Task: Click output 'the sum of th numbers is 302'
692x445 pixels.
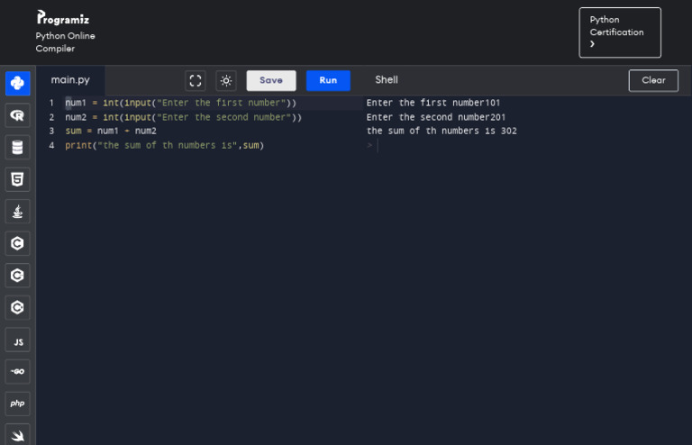Action: point(442,131)
